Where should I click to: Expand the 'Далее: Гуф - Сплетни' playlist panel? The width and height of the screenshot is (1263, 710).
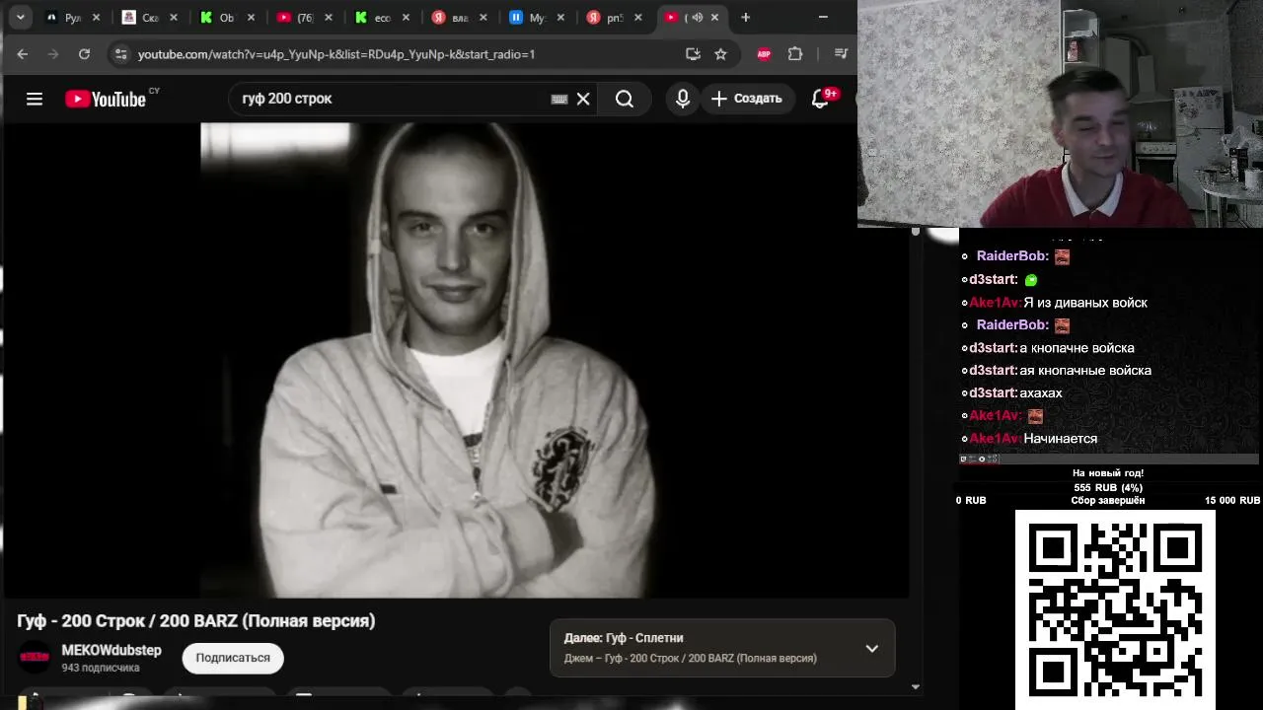(871, 648)
